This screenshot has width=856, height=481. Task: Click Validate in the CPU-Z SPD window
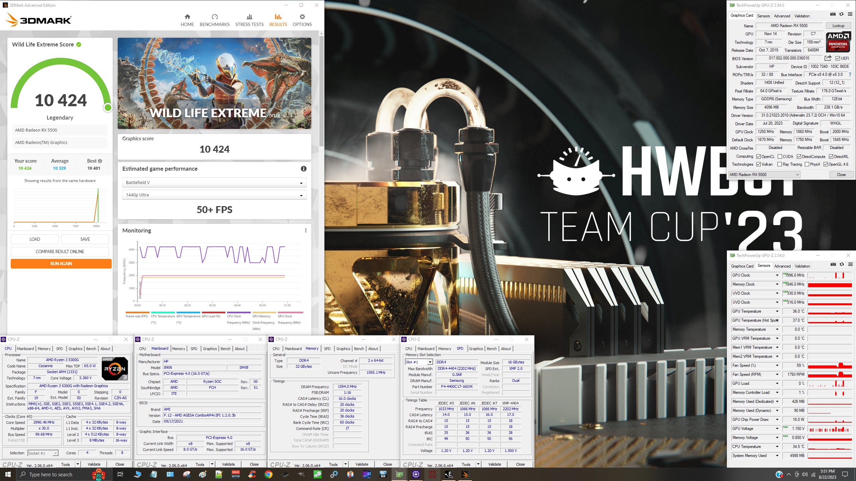[x=495, y=464]
